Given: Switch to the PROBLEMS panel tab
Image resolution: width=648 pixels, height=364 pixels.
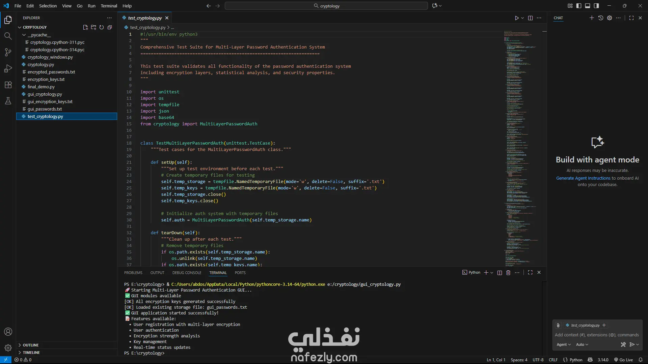Looking at the screenshot, I should (133, 273).
